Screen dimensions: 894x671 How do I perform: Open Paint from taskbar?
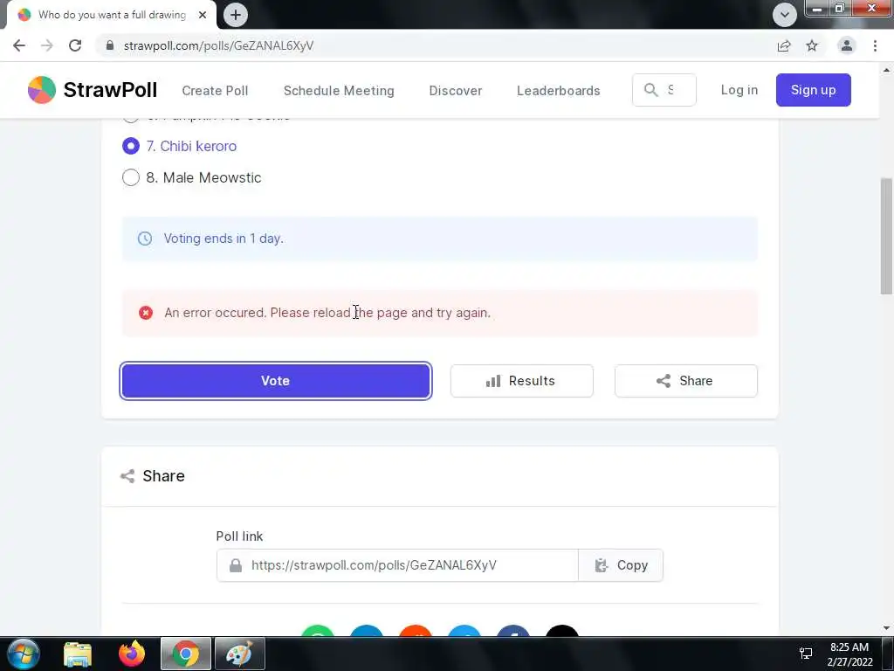[x=239, y=654]
